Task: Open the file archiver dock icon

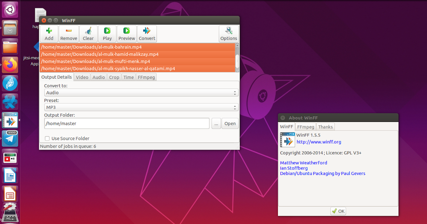Action: (x=10, y=28)
